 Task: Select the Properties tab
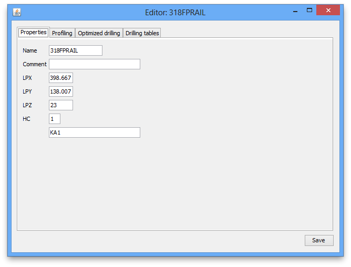click(33, 33)
